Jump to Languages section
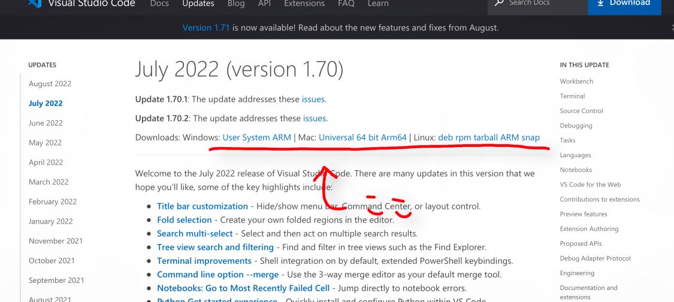This screenshot has height=302, width=674. pyautogui.click(x=575, y=155)
